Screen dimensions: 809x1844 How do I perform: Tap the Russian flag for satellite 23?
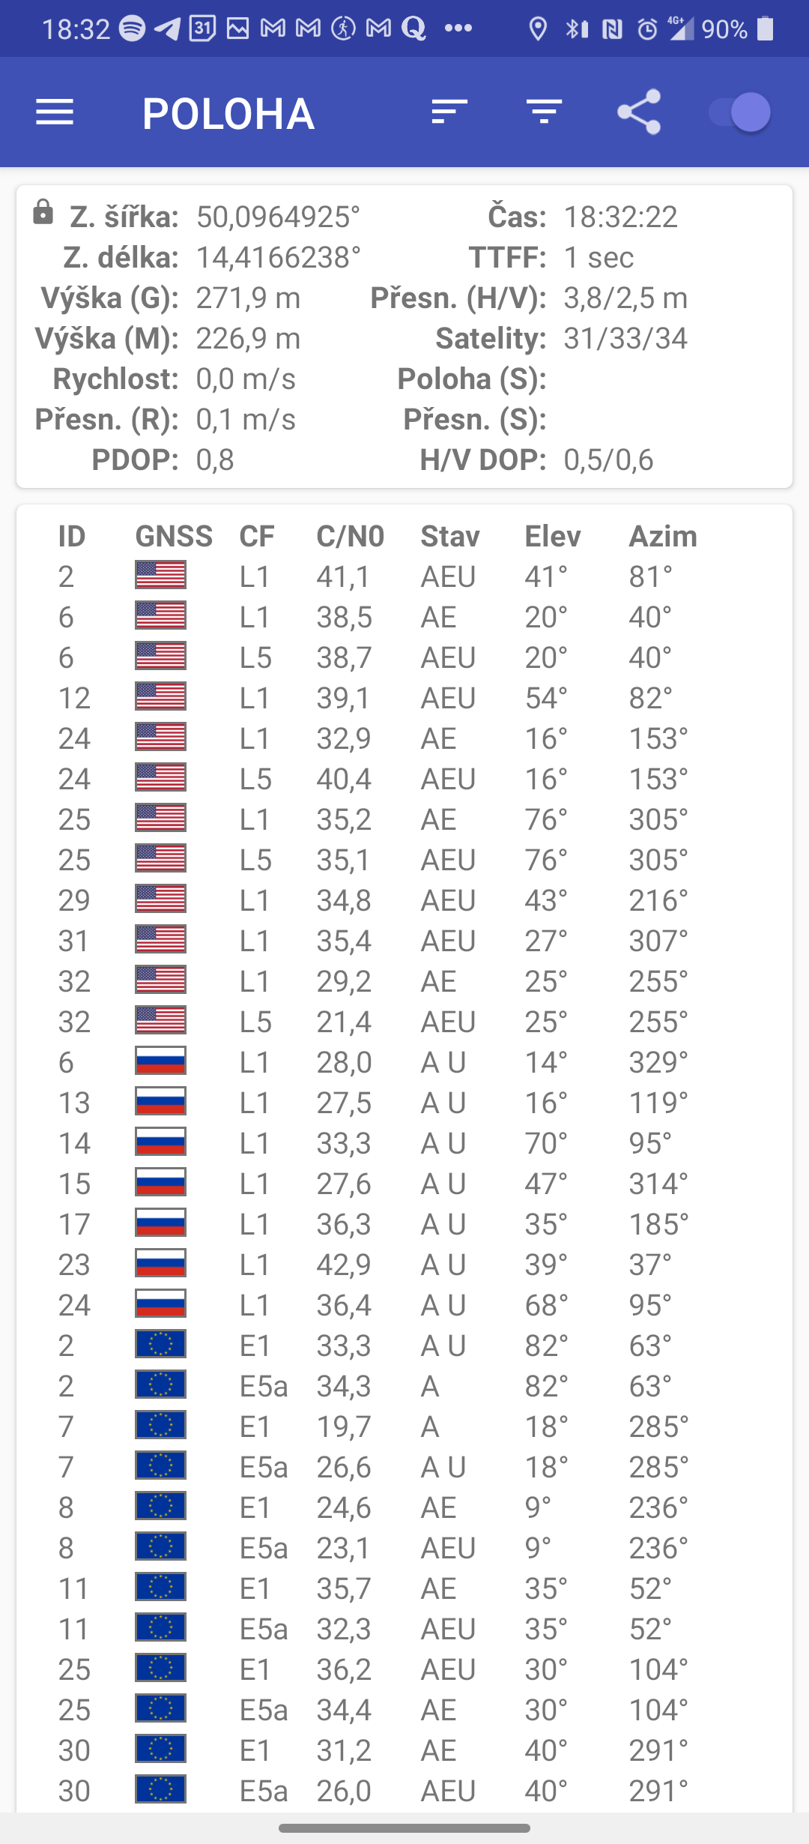(160, 1264)
